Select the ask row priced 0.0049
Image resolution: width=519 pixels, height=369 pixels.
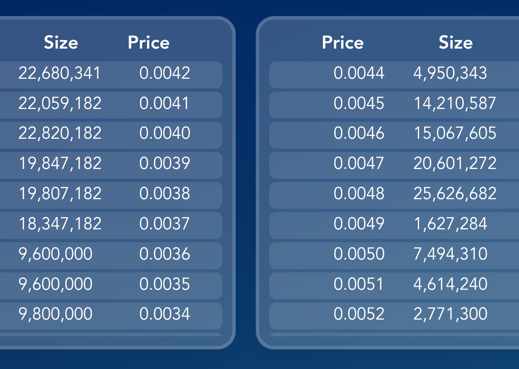click(x=394, y=226)
